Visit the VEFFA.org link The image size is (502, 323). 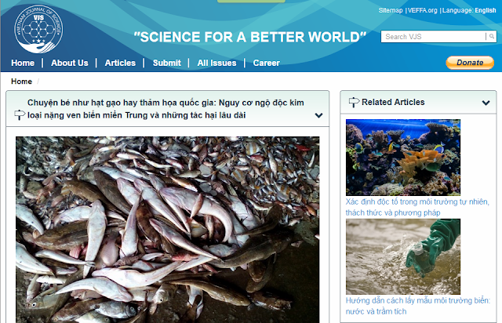[422, 10]
